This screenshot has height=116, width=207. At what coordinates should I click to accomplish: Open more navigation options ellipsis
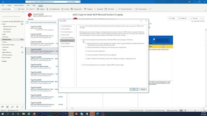pyautogui.click(x=22, y=107)
